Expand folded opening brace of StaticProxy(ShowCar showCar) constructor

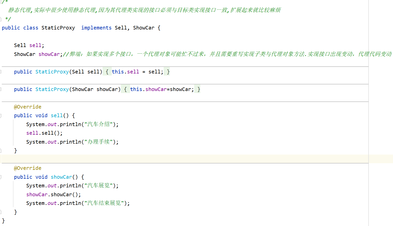coord(125,89)
